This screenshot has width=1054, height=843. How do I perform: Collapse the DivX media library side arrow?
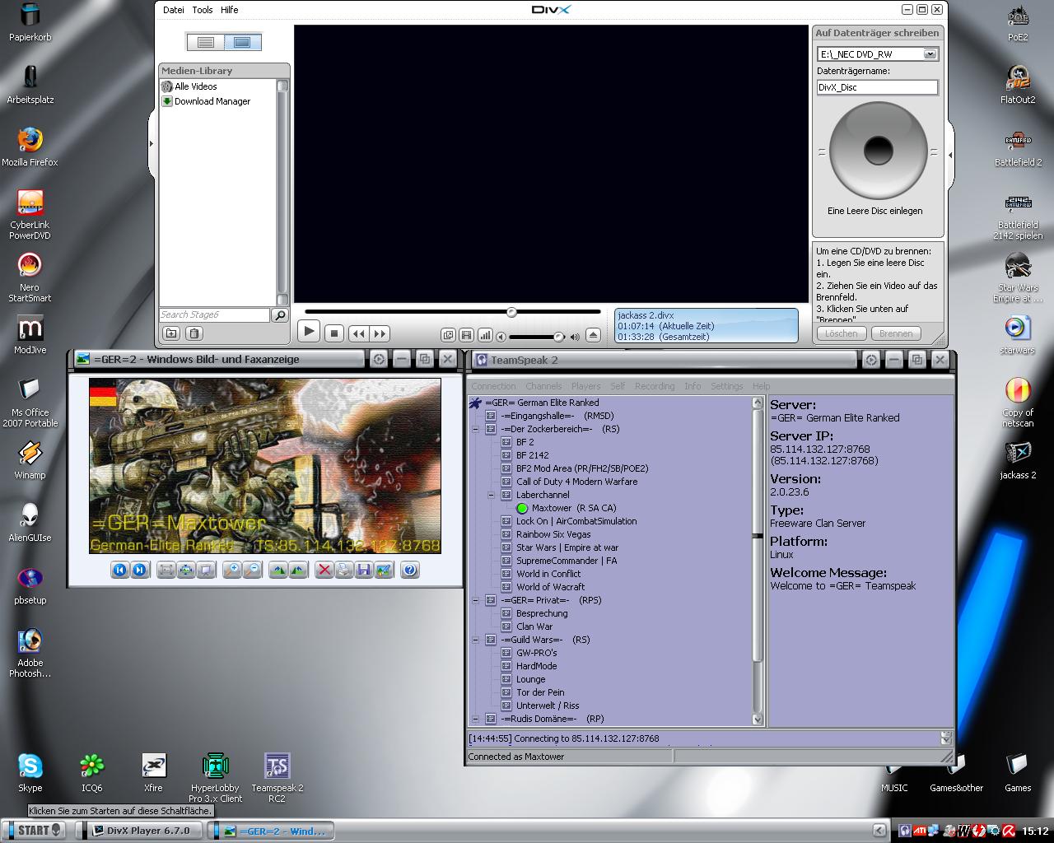click(151, 144)
